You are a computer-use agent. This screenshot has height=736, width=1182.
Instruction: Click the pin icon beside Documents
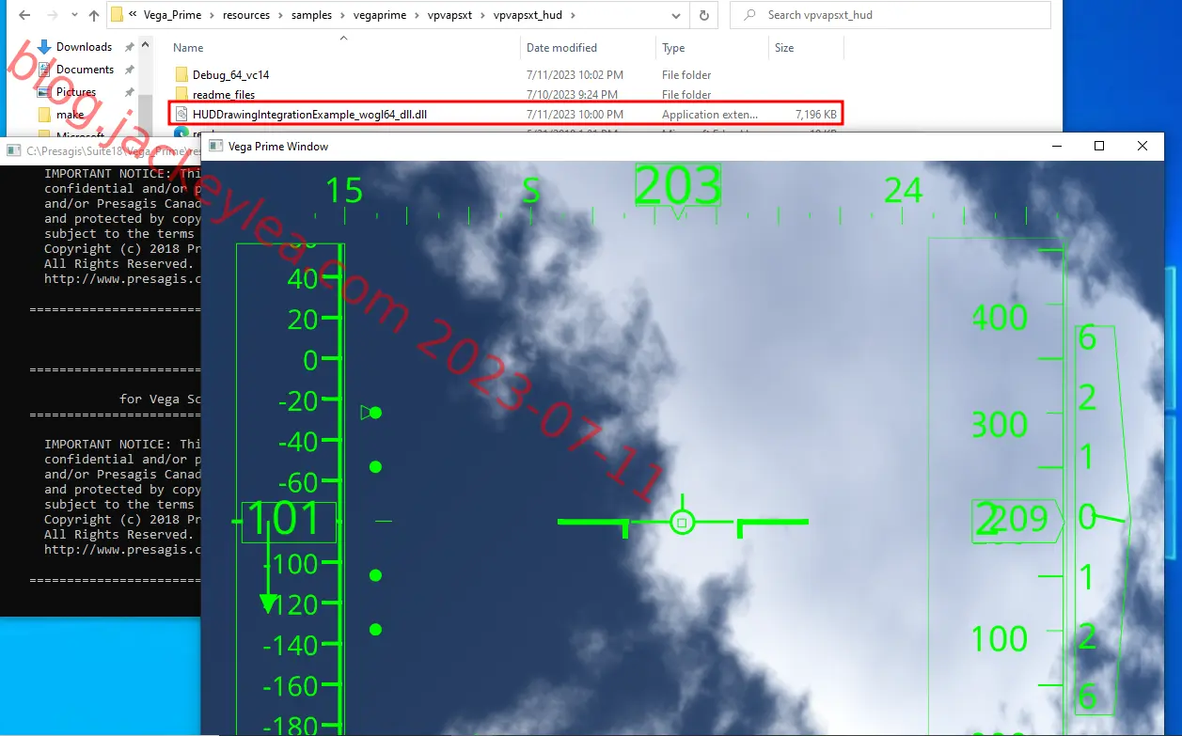click(x=129, y=70)
